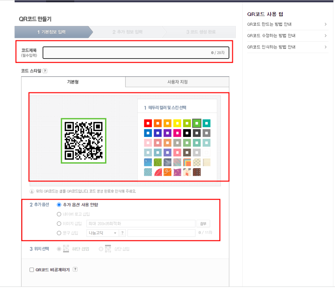
Task: Select the brown border color swatch
Action: (x=187, y=153)
